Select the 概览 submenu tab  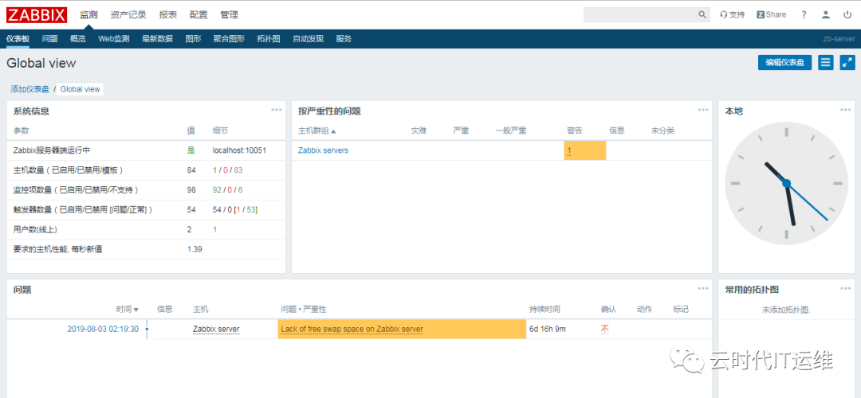(x=78, y=39)
